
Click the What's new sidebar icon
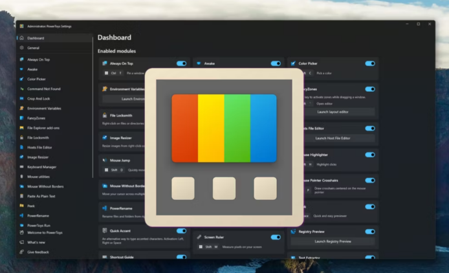coord(22,242)
